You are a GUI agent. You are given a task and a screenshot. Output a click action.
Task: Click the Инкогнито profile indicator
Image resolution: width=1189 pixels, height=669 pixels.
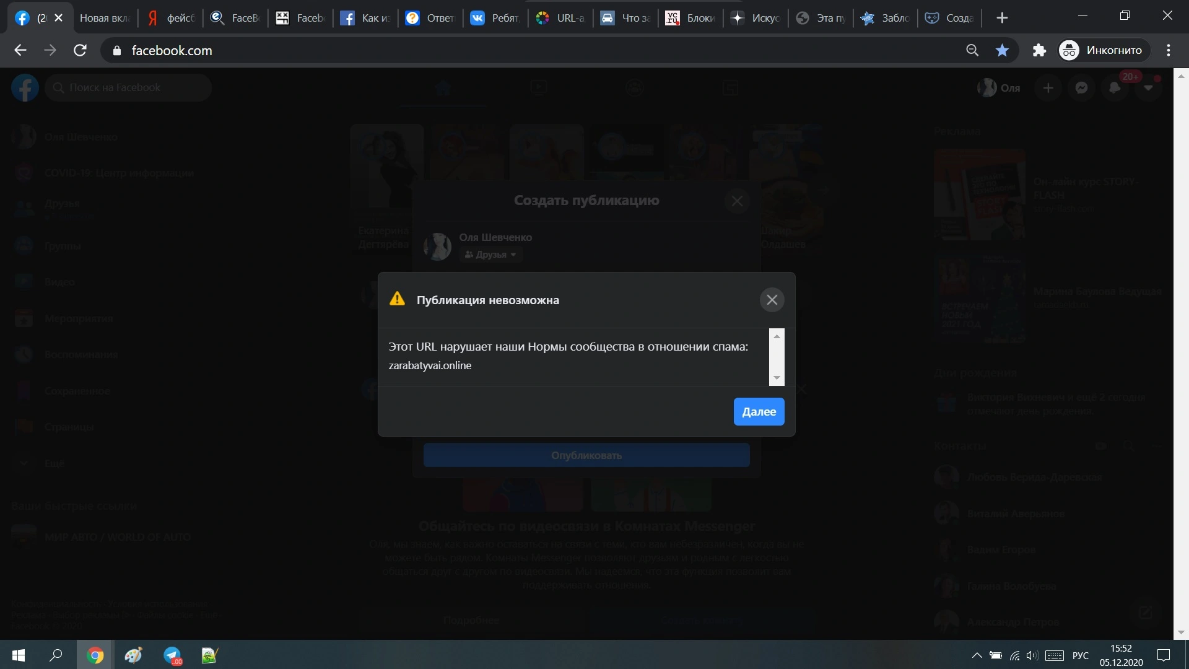point(1104,50)
